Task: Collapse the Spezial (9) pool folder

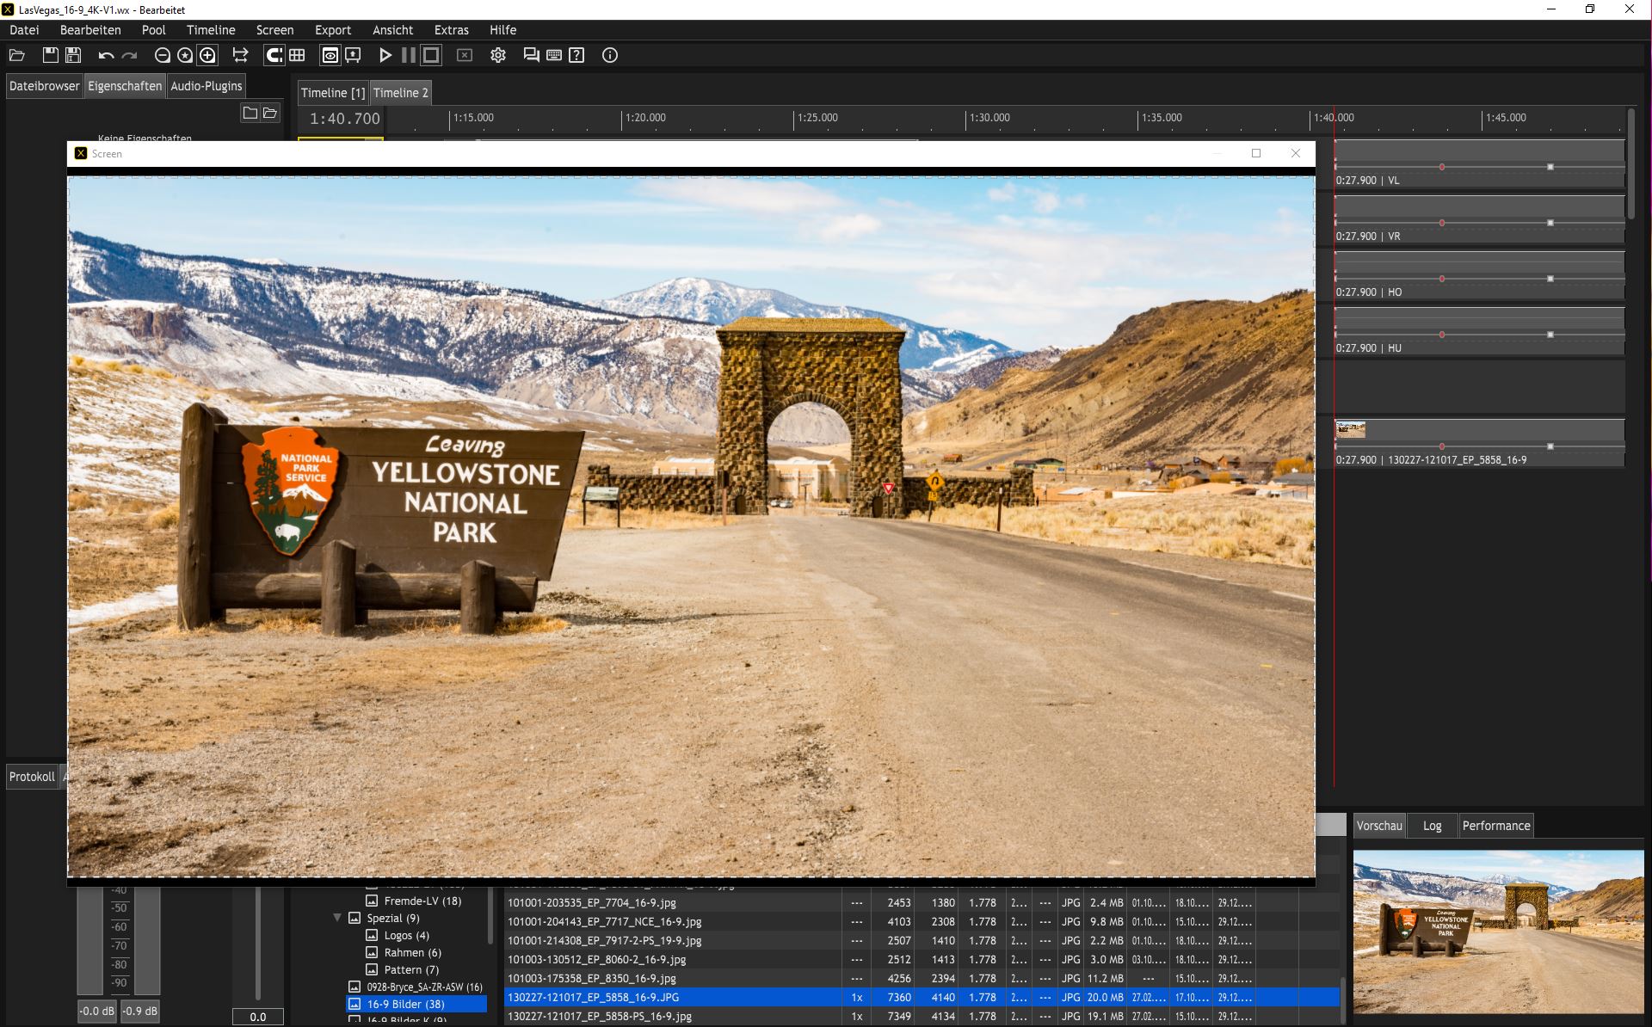Action: click(x=337, y=918)
